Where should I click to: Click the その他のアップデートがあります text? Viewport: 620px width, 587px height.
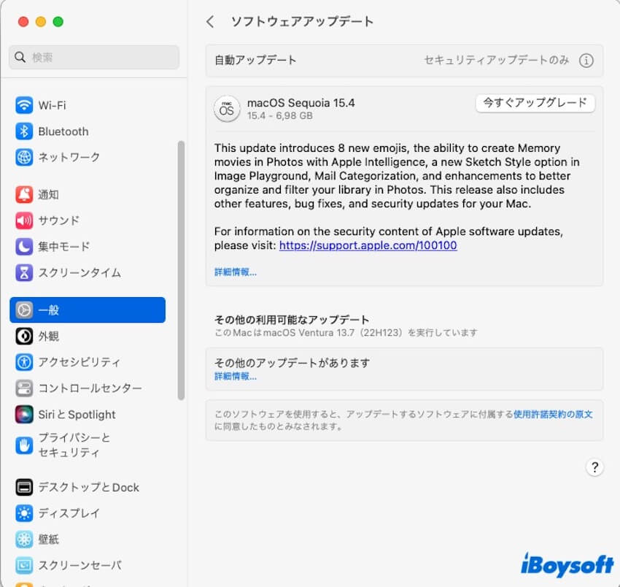click(x=292, y=363)
